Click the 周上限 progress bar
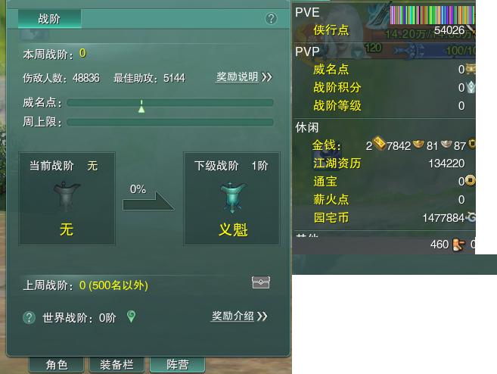 click(170, 122)
